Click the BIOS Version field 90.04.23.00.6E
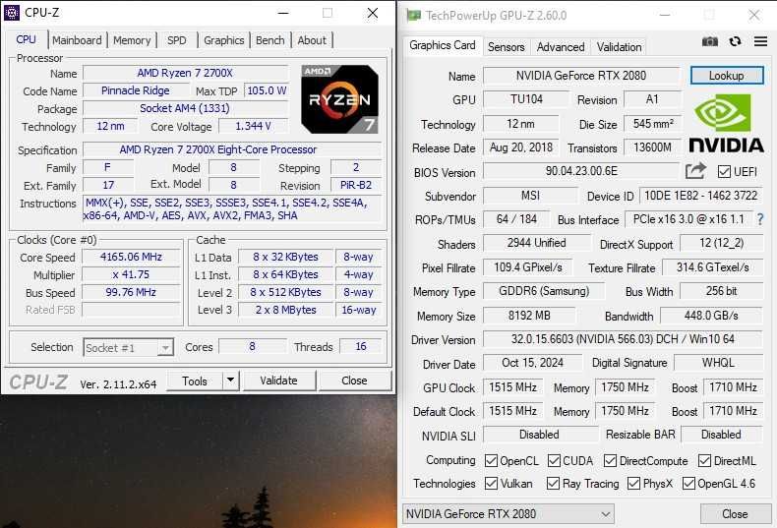Viewport: 777px width, 528px height. 581,171
